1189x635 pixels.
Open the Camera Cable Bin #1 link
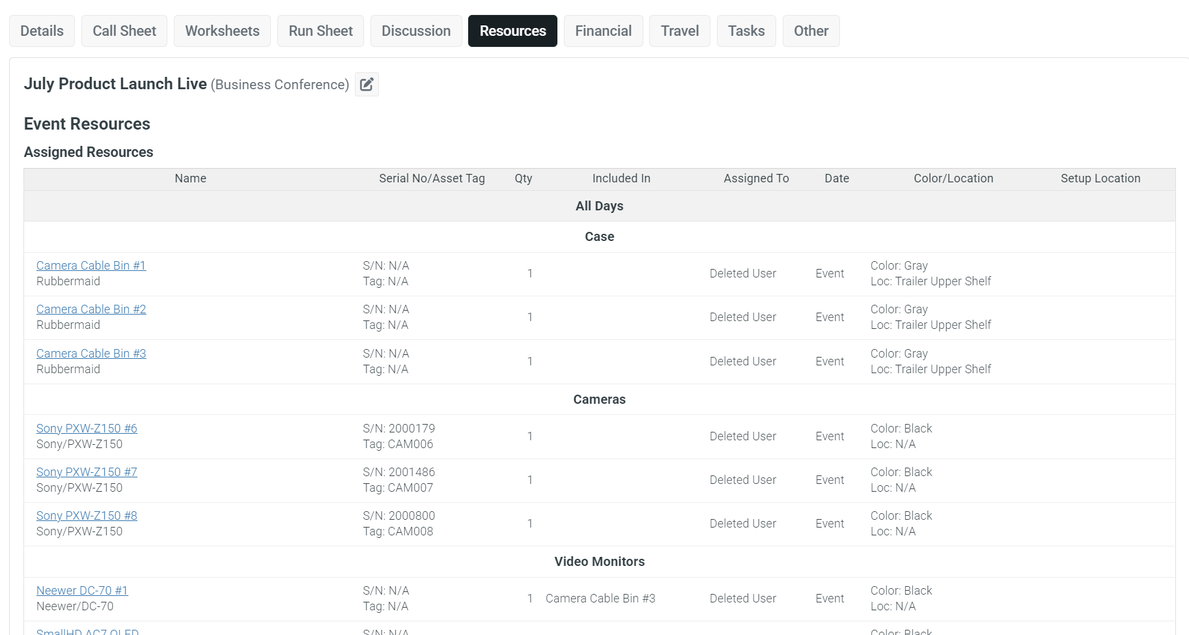[x=91, y=266]
